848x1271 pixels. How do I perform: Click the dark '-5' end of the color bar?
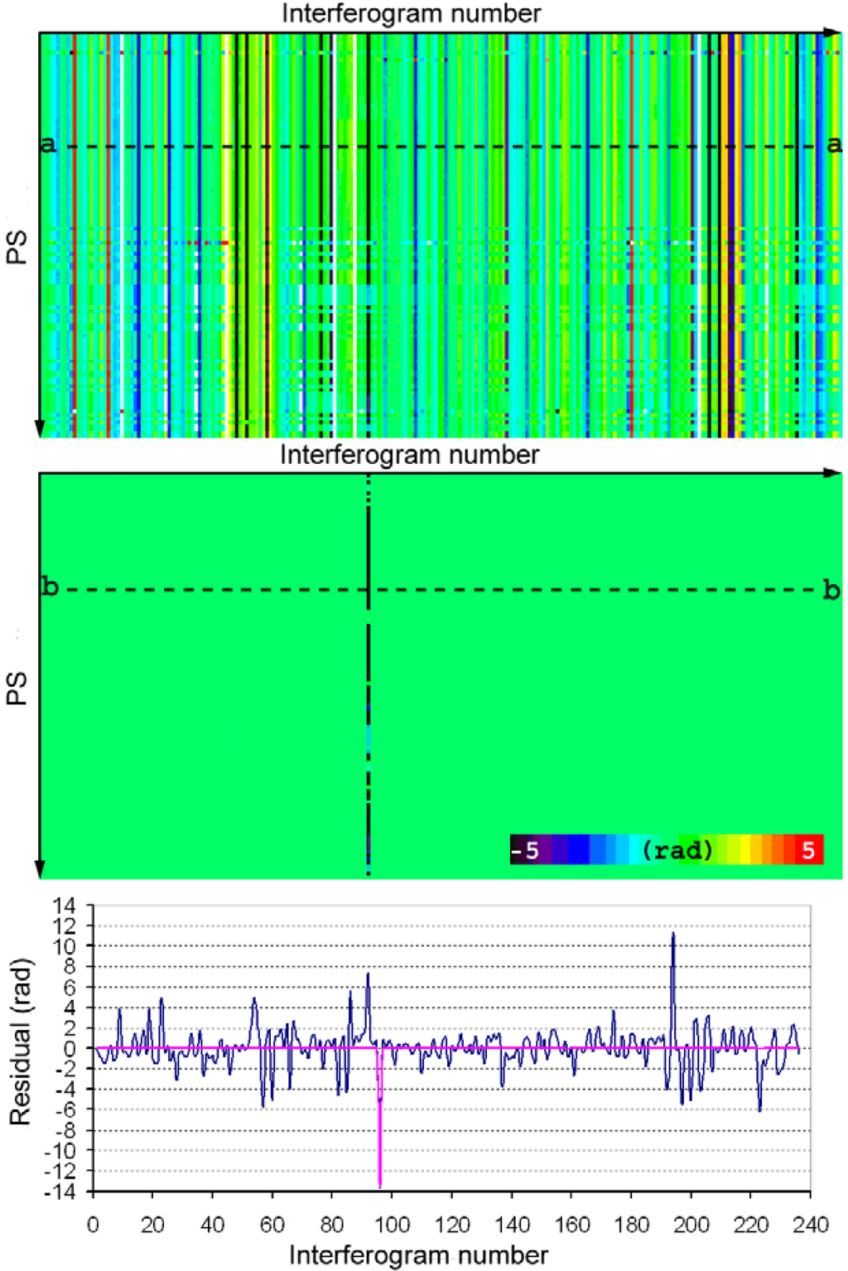525,850
